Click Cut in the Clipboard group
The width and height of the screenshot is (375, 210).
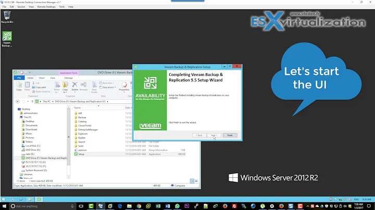tap(36, 83)
